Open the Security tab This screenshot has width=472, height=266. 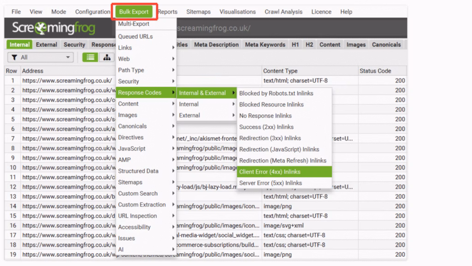[74, 45]
